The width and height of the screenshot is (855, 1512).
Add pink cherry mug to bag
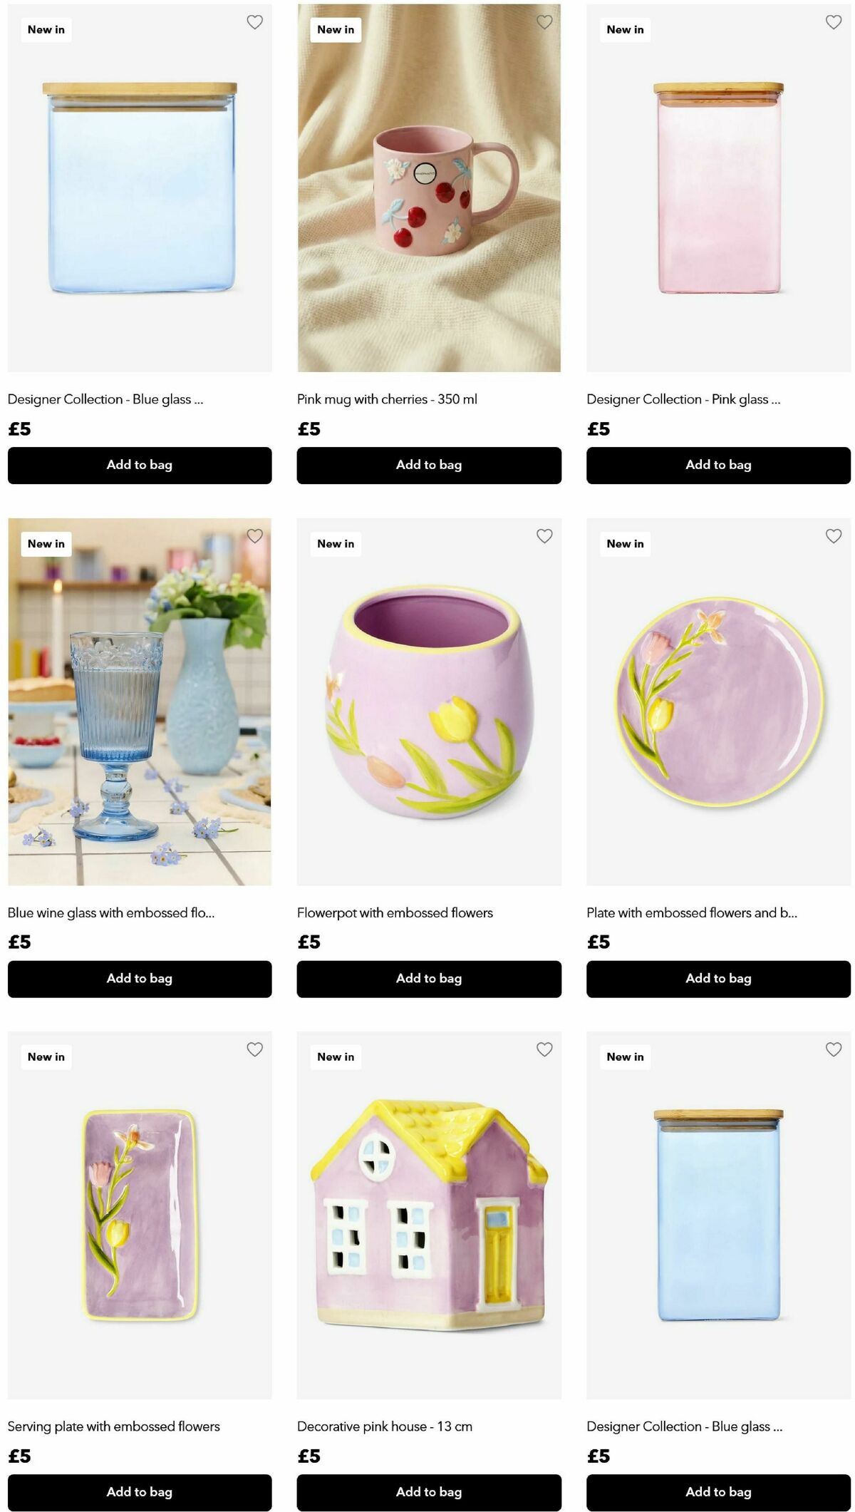tap(429, 465)
